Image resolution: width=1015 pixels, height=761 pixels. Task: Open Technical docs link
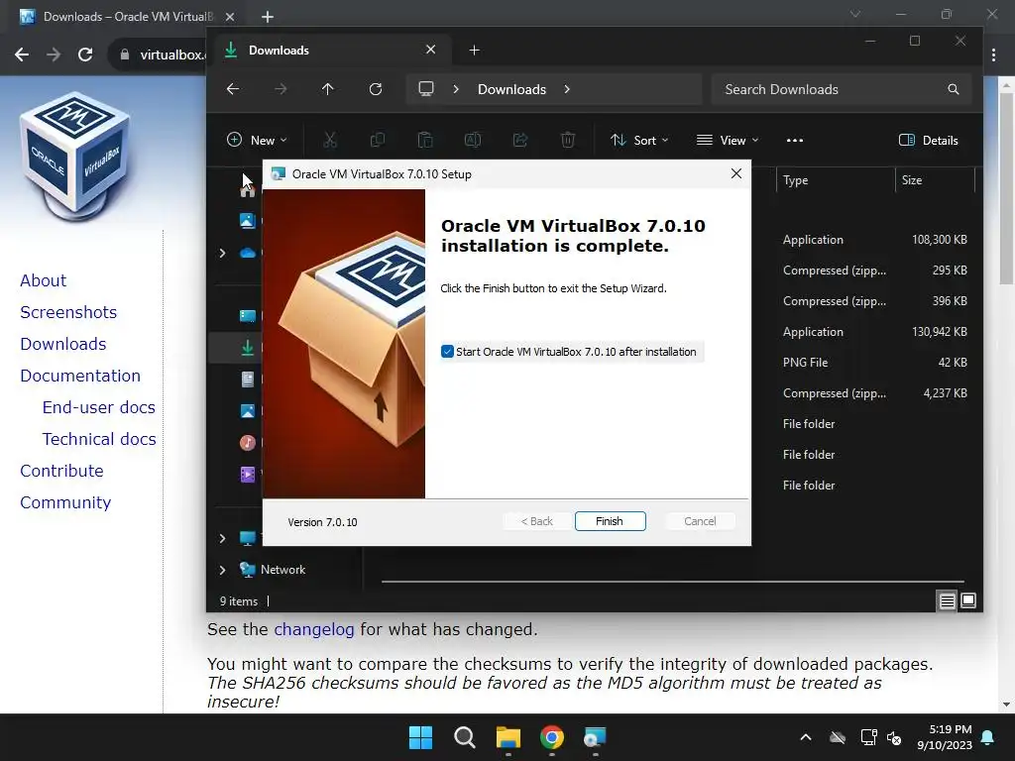99,439
